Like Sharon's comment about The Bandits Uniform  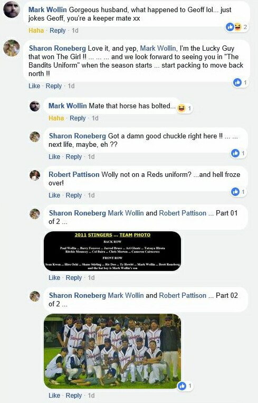(34, 86)
